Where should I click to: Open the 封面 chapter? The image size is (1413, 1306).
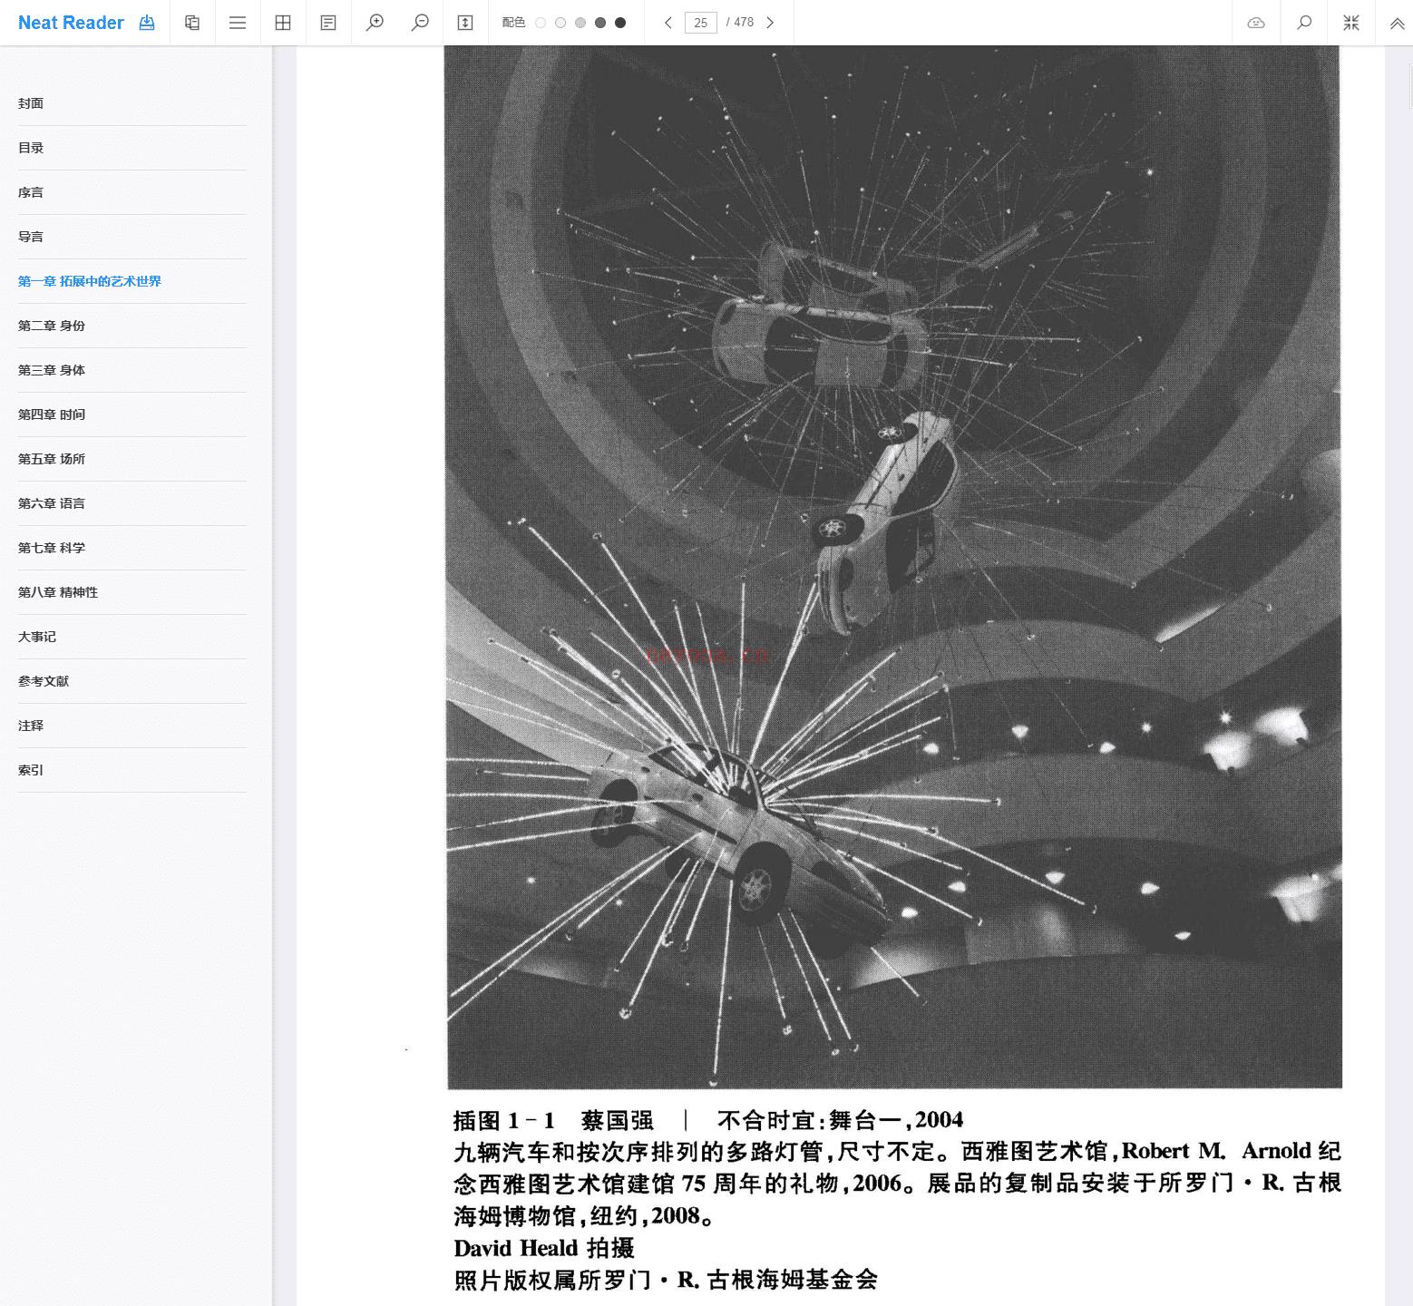132,103
